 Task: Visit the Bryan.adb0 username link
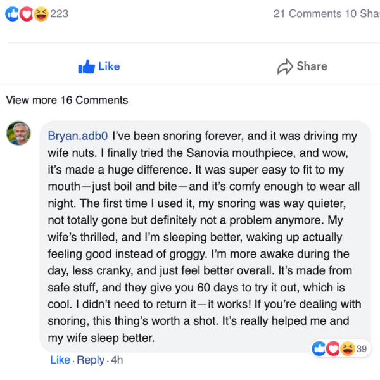[x=79, y=136]
